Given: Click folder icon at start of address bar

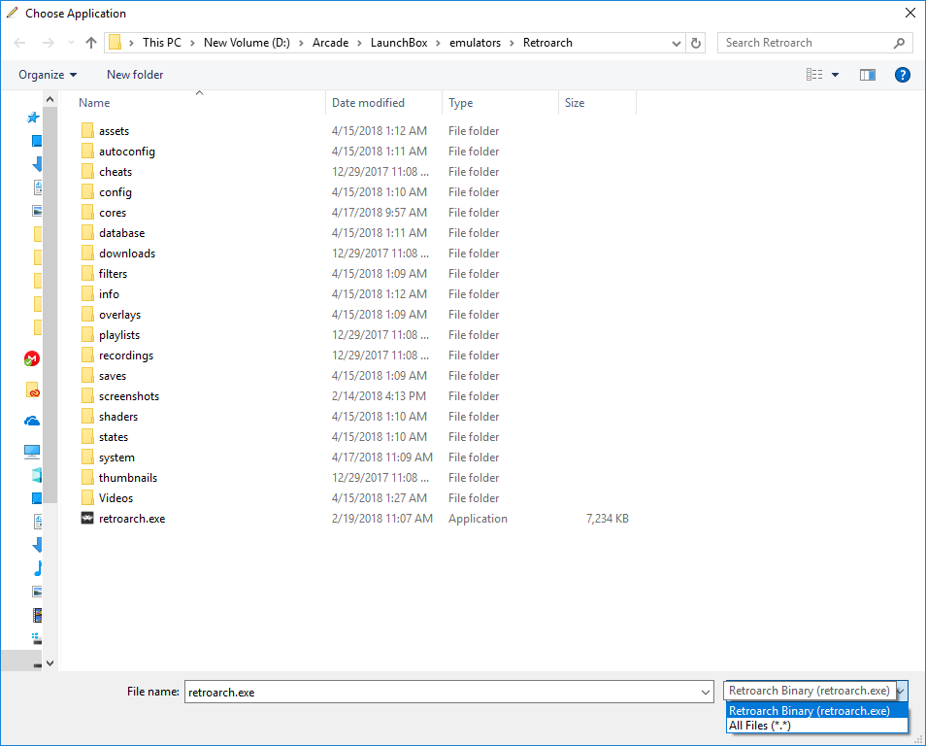Looking at the screenshot, I should tap(116, 43).
